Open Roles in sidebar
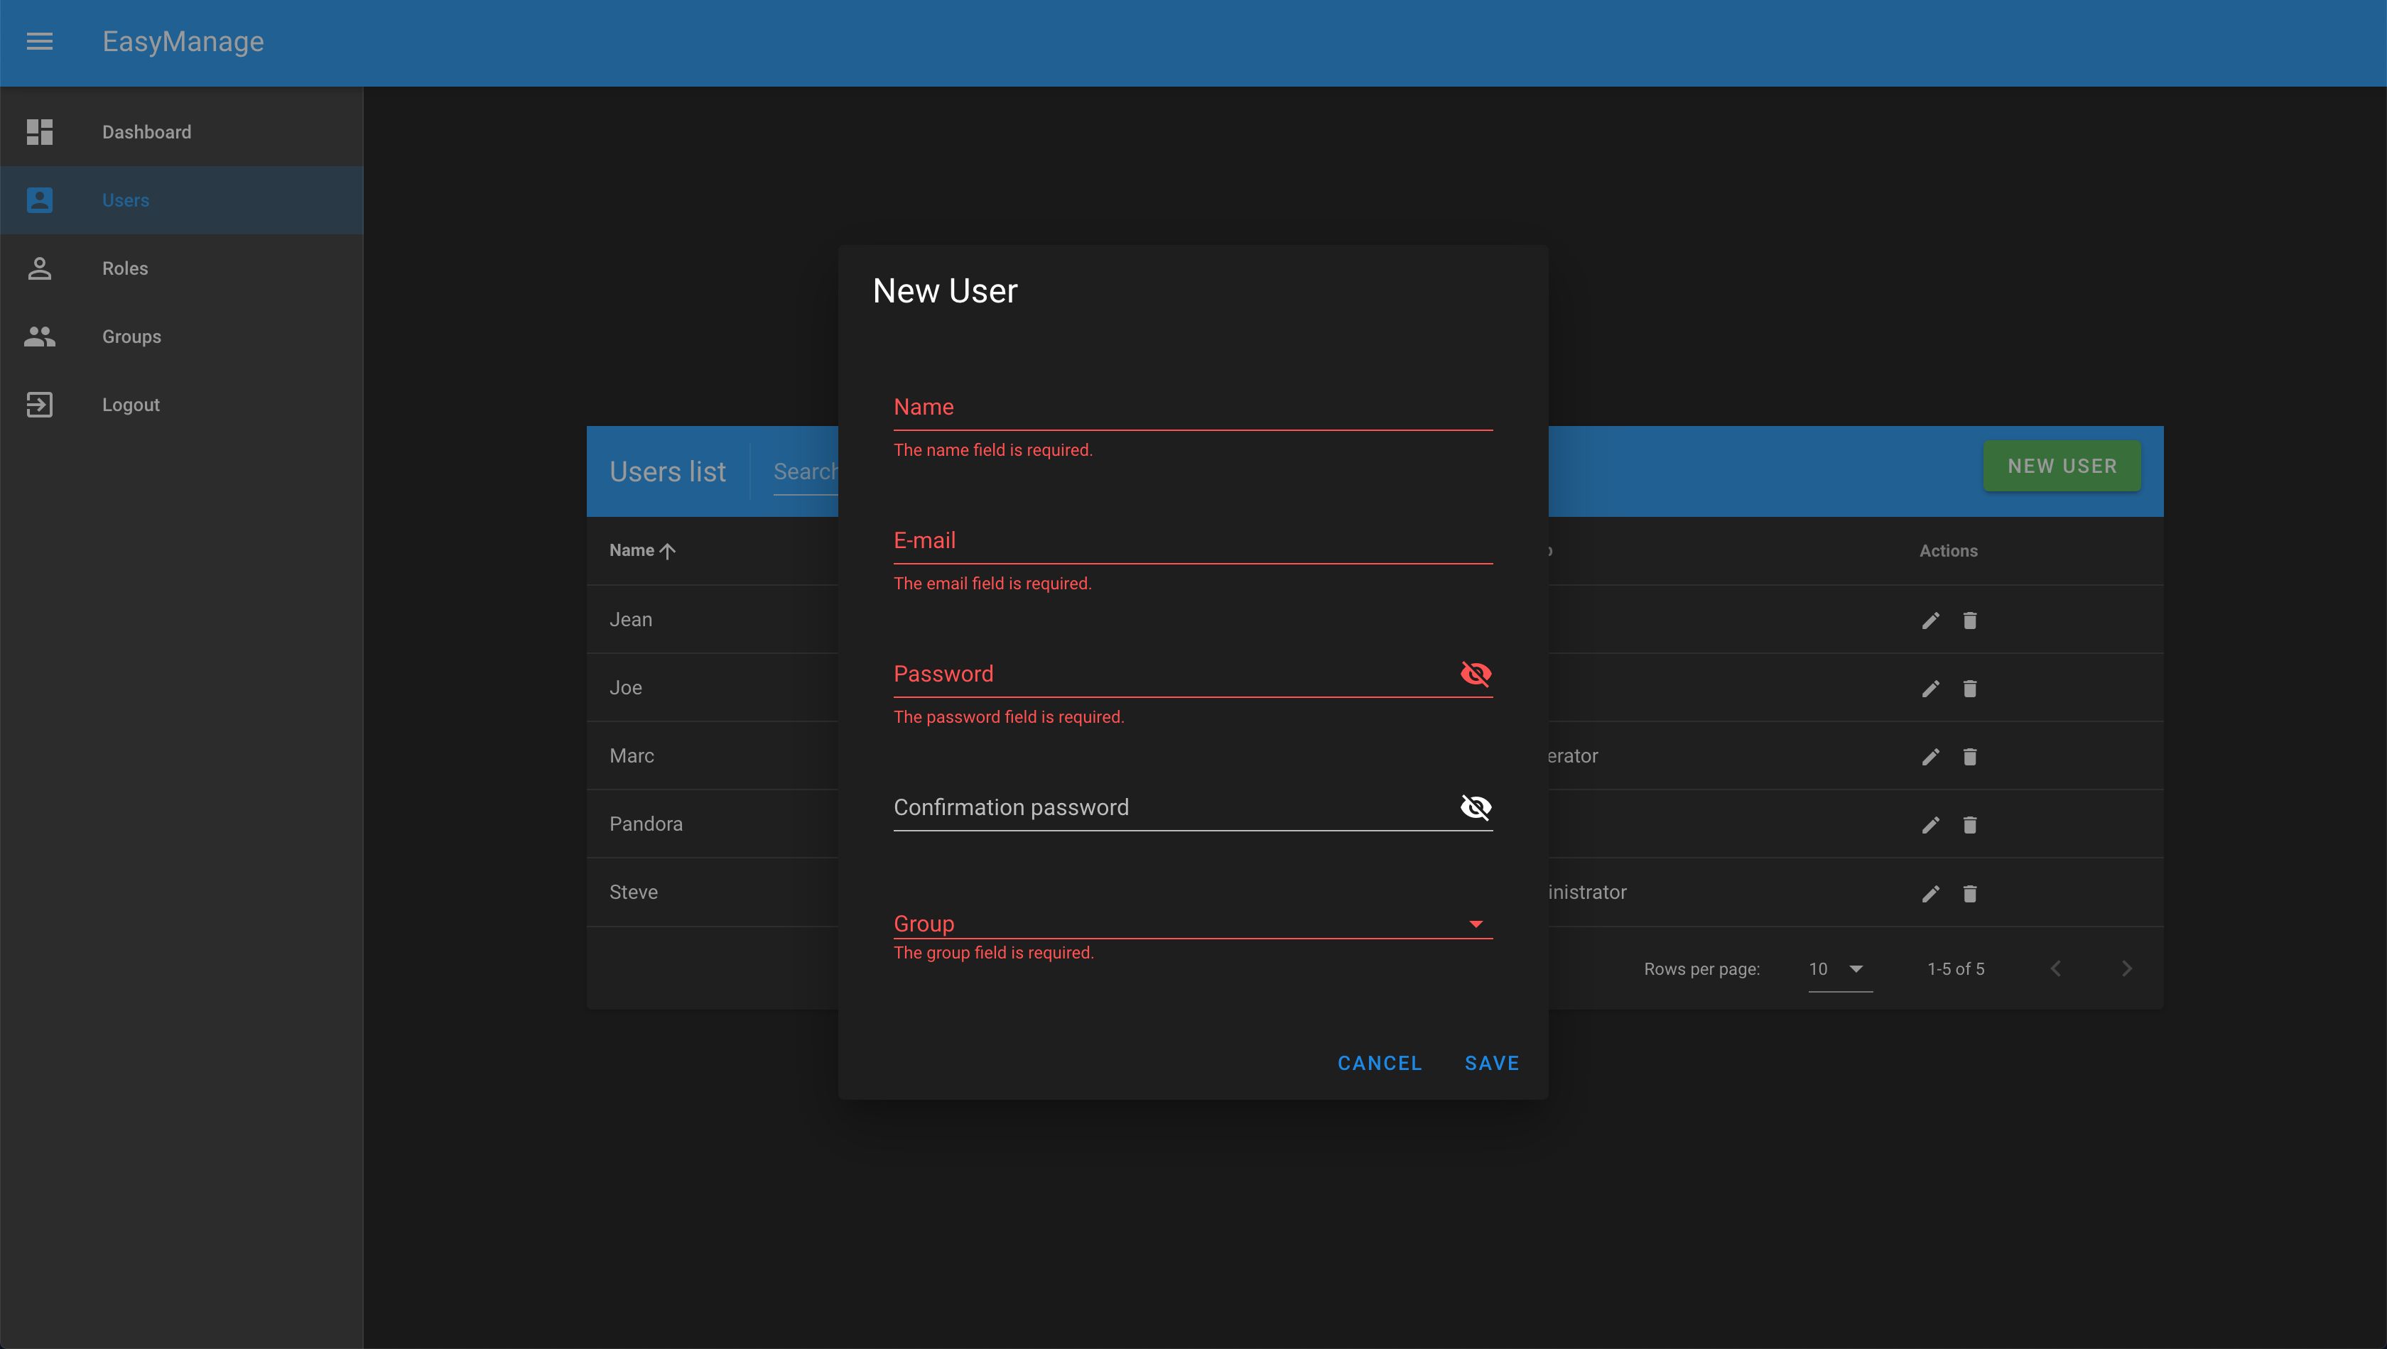The height and width of the screenshot is (1349, 2387). coord(125,268)
